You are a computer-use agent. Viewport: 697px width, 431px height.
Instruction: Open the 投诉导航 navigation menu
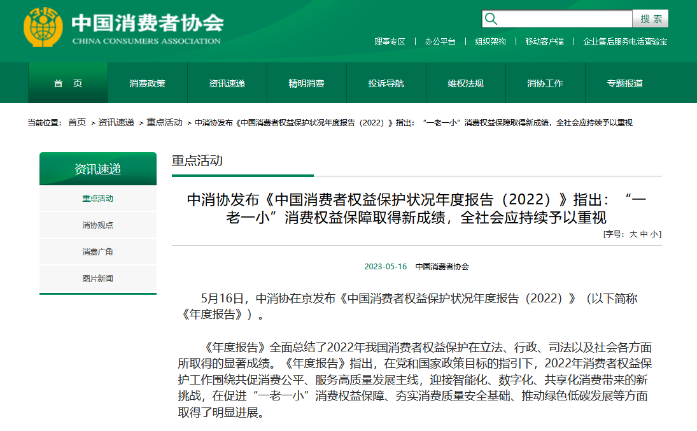pyautogui.click(x=386, y=83)
